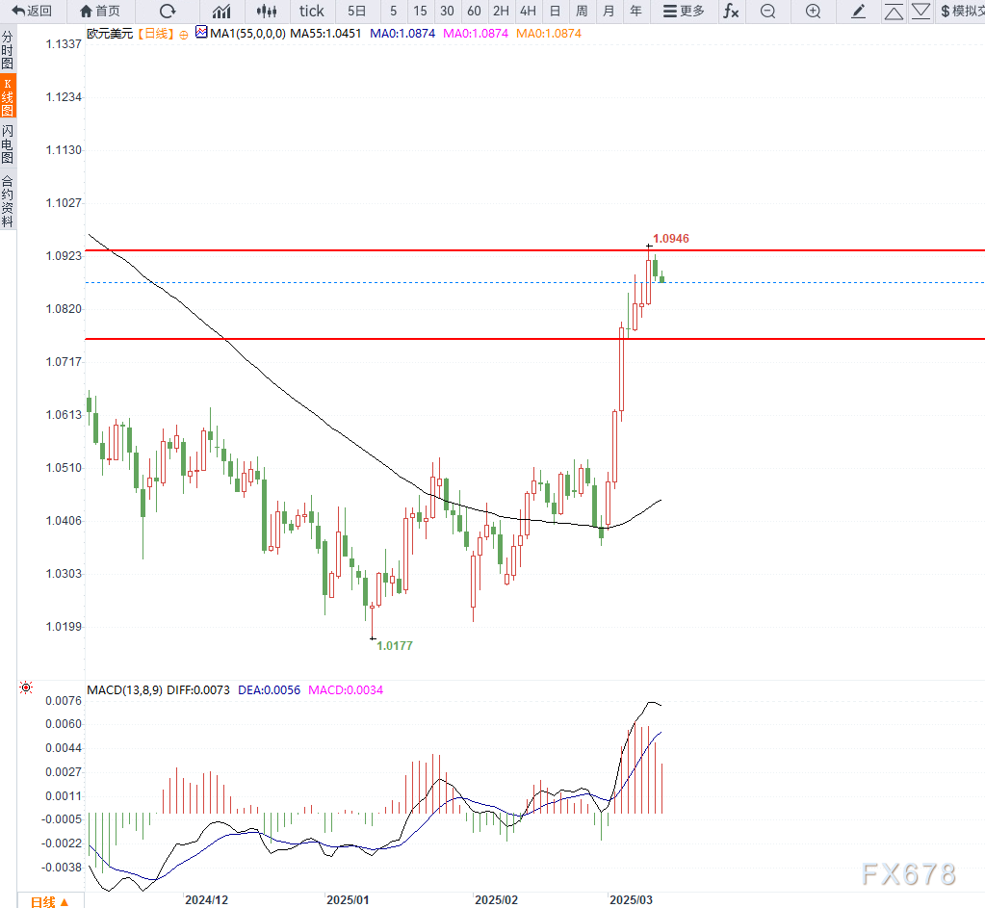Open MACD indicator settings gear icon
Screen dimensions: 985x908
point(26,688)
